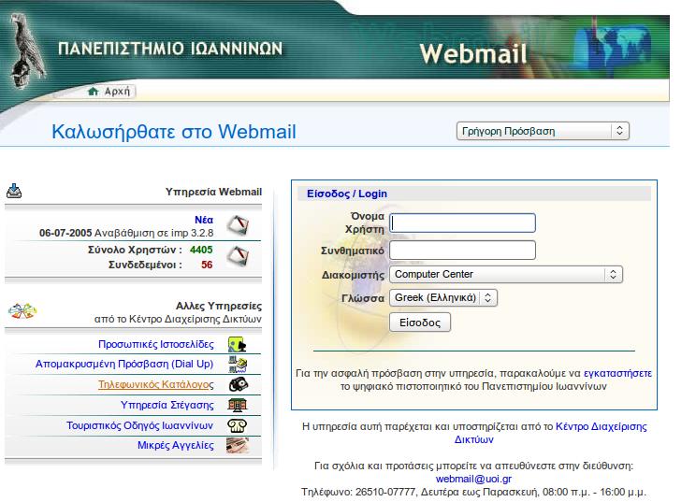Click the housing service building icon
The image size is (696, 502).
coord(238,405)
